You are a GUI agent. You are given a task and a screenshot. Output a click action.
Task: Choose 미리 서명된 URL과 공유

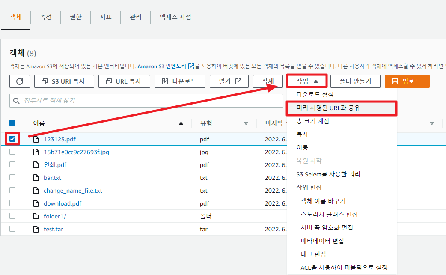342,108
